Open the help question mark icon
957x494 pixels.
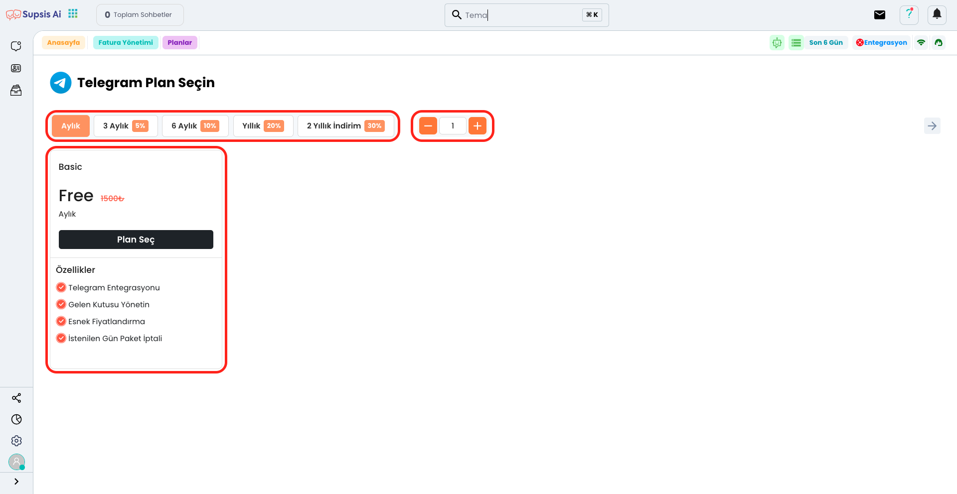click(x=909, y=15)
